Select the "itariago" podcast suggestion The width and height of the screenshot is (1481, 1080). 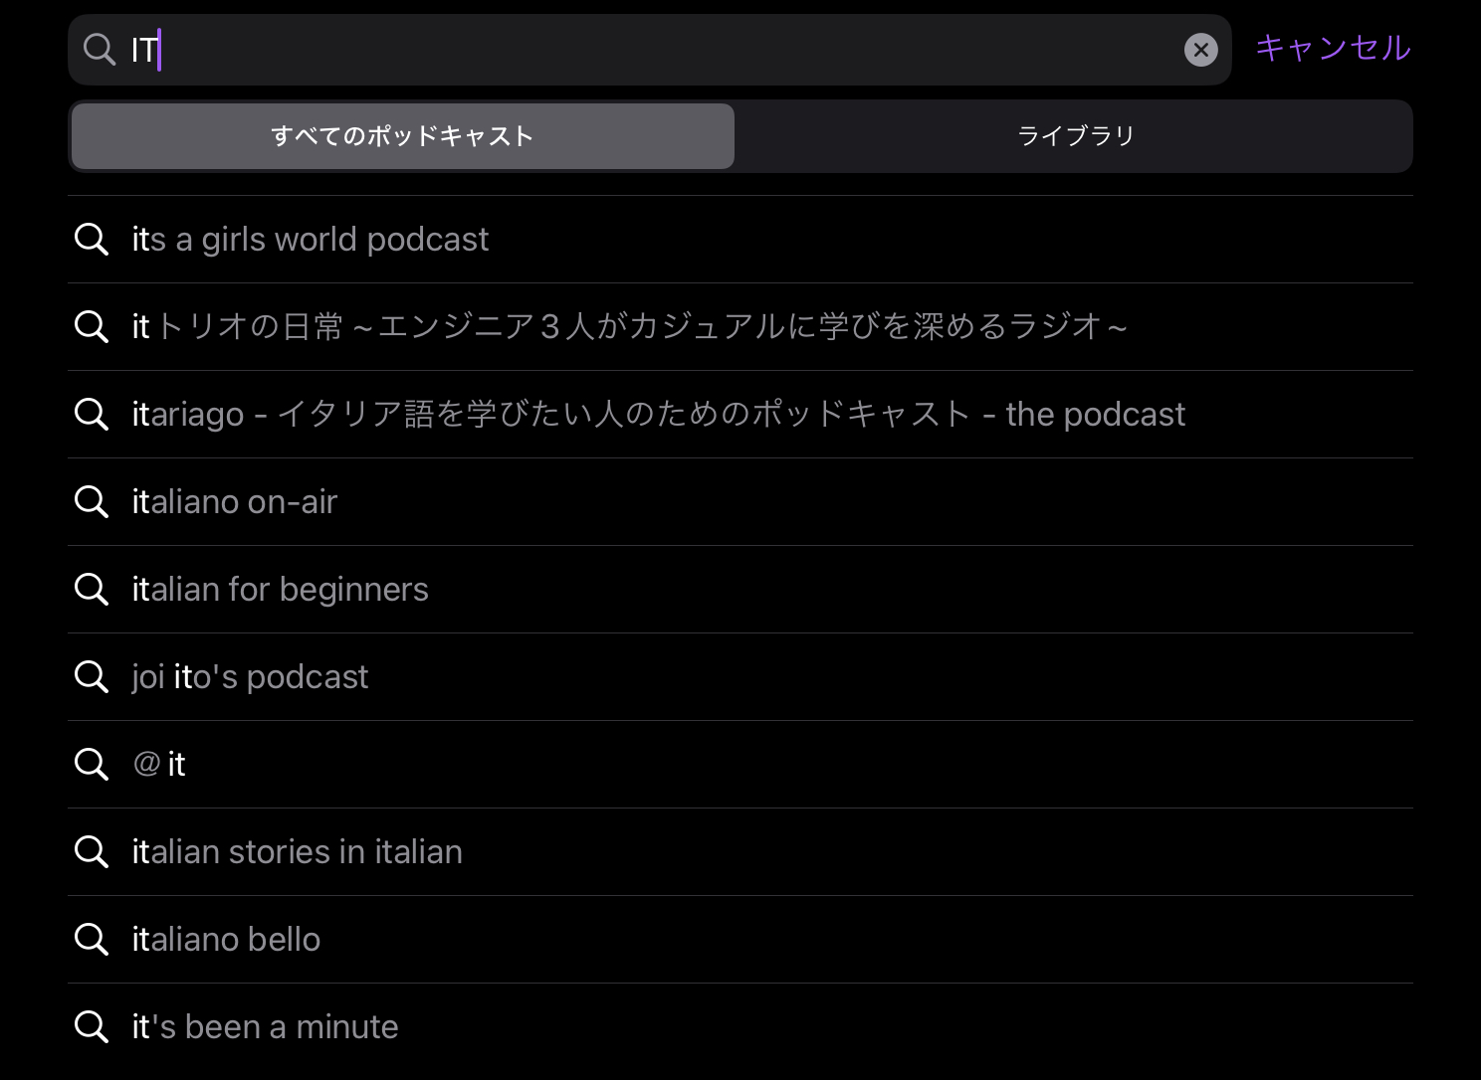coord(658,415)
